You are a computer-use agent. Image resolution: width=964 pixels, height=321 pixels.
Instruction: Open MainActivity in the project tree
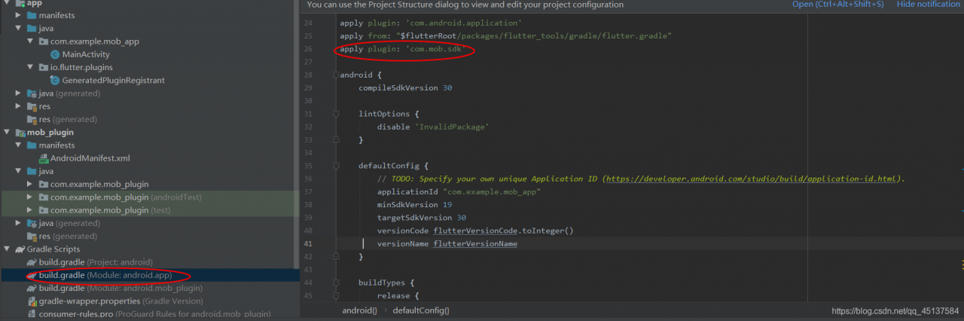pyautogui.click(x=86, y=54)
